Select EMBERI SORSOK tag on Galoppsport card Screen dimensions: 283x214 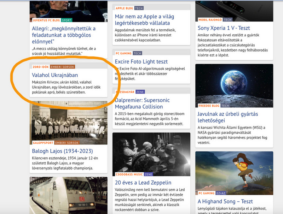[x=67, y=143]
